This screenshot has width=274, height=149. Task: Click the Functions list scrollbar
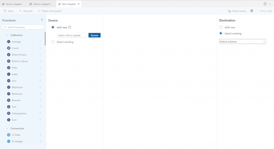pos(45,39)
